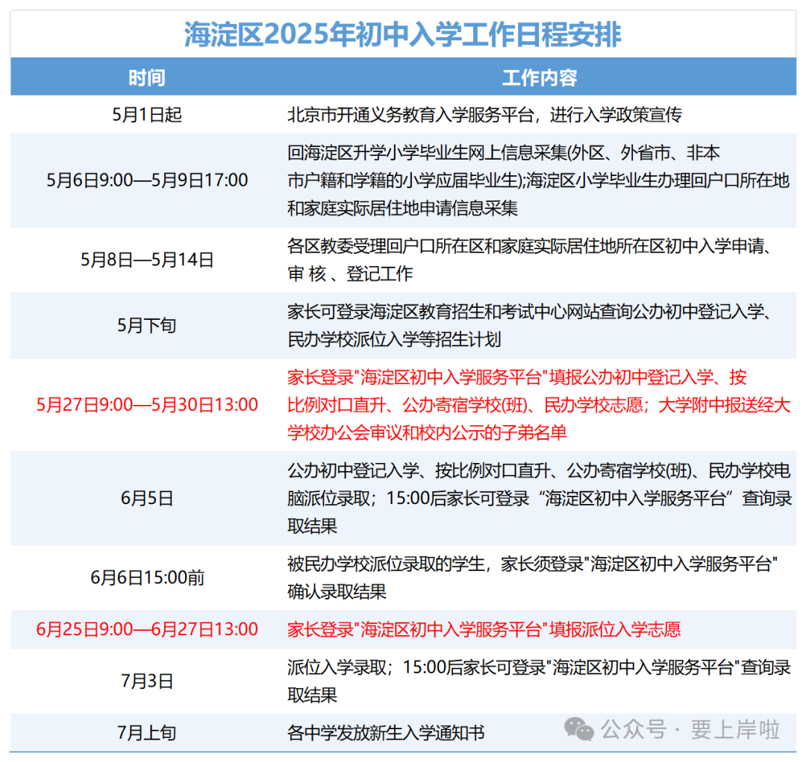Select the 5月8日—5月14日 time cell

click(147, 259)
